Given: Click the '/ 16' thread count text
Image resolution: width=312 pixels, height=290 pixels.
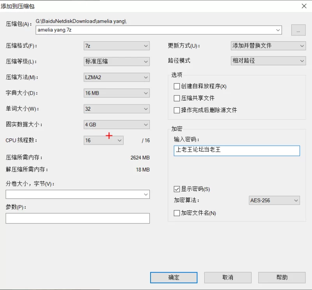Looking at the screenshot, I should click(146, 140).
